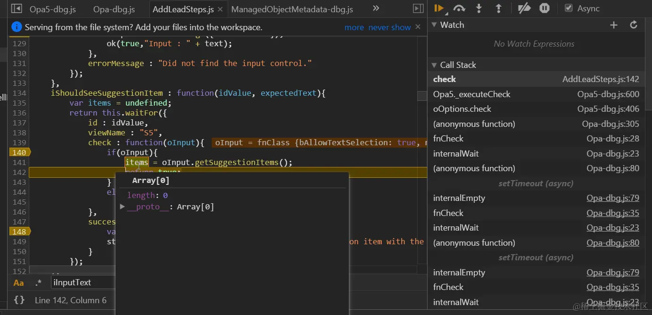Screen dimensions: 652x315
Task: Refresh watch expressions
Action: point(634,25)
